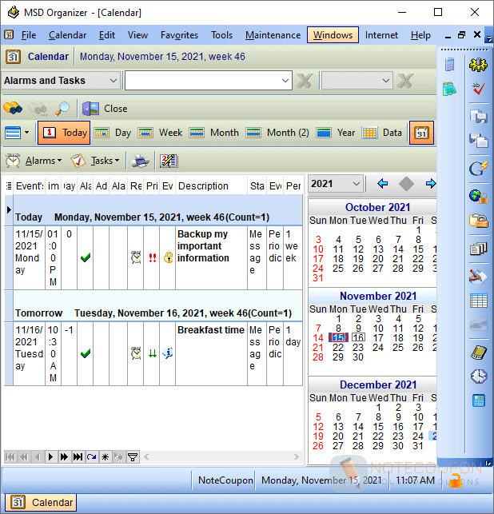Open the Maintenance menu

273,35
